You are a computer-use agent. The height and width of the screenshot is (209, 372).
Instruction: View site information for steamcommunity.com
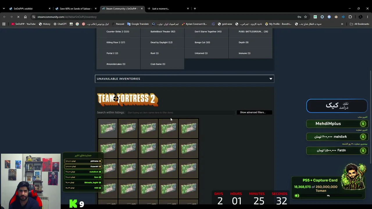34,17
